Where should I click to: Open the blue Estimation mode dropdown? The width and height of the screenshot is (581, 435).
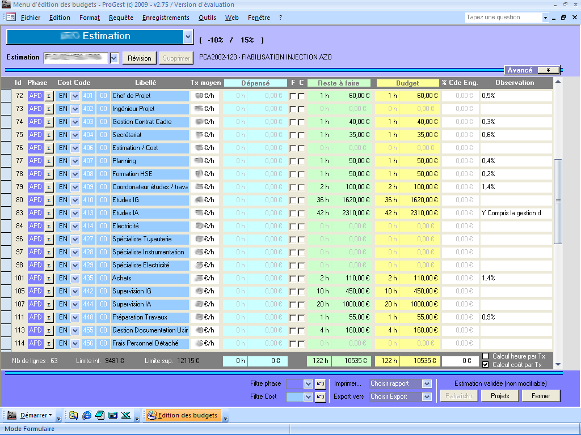pos(188,37)
